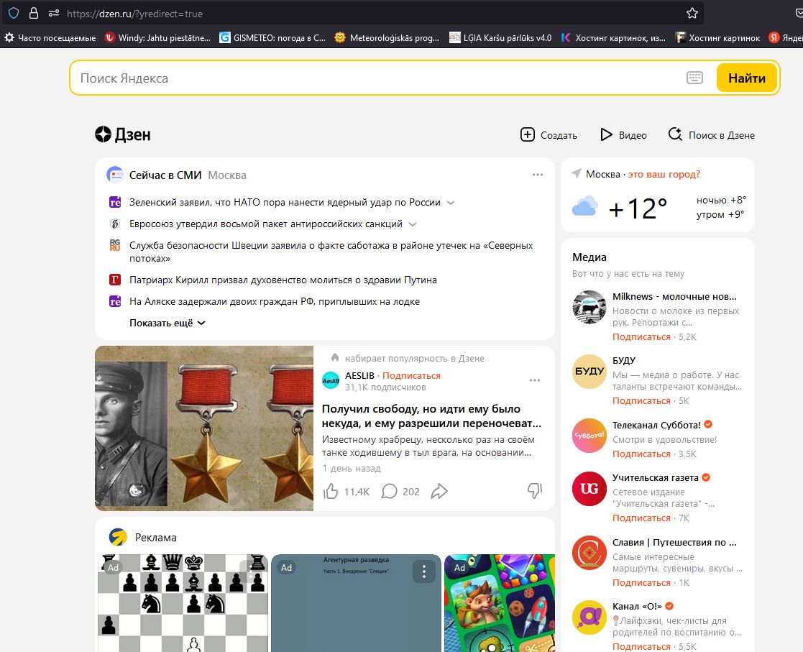Image resolution: width=803 pixels, height=652 pixels.
Task: Click the site security padlock icon
Action: (34, 14)
